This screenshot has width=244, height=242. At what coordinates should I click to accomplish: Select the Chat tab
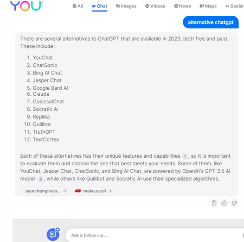[99, 6]
